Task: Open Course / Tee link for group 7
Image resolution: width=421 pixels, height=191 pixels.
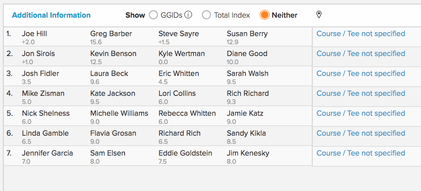Action: [361, 153]
